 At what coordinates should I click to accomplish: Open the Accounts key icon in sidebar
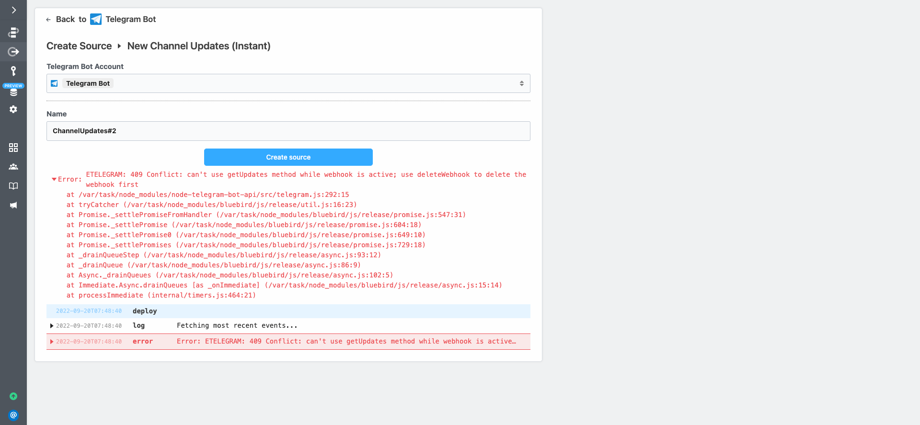point(13,71)
